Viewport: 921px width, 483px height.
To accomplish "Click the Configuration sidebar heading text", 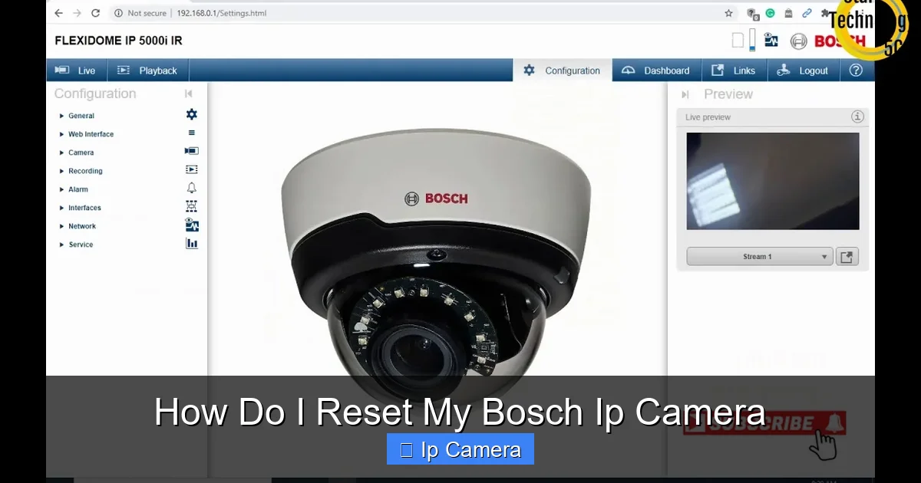I will (x=95, y=94).
